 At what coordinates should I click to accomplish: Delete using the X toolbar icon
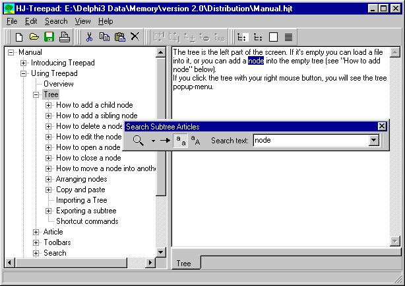click(x=135, y=37)
